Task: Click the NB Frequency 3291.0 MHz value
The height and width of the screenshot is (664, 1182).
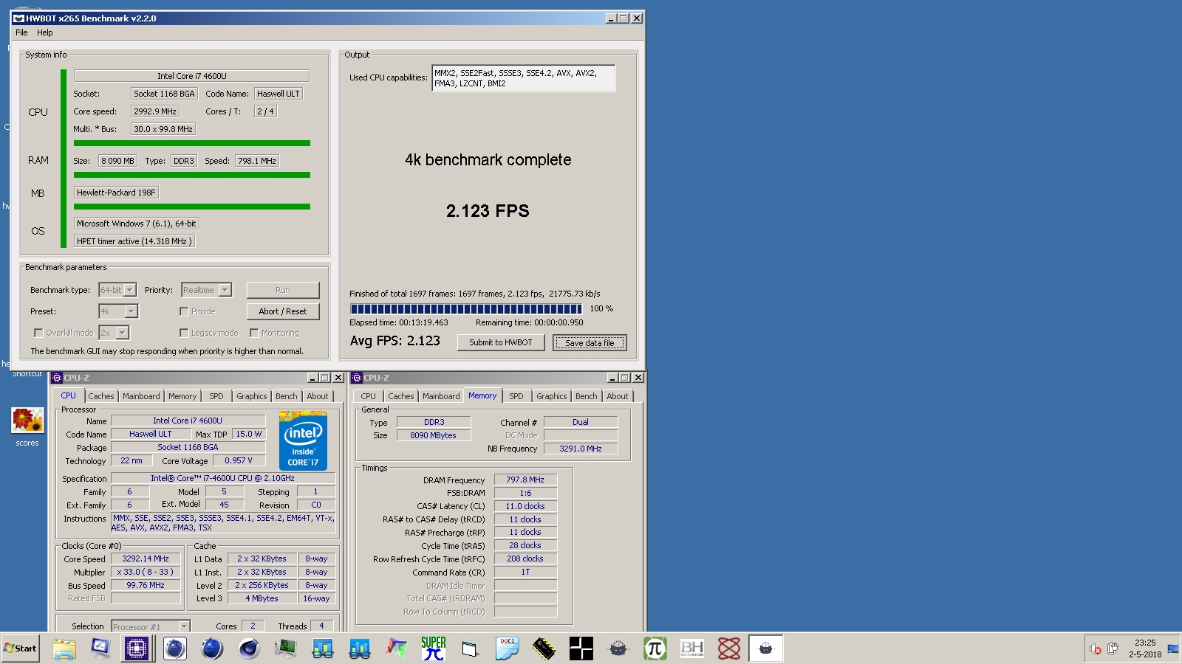Action: tap(581, 449)
